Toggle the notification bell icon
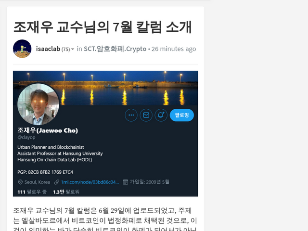The width and height of the screenshot is (308, 231). [161, 115]
